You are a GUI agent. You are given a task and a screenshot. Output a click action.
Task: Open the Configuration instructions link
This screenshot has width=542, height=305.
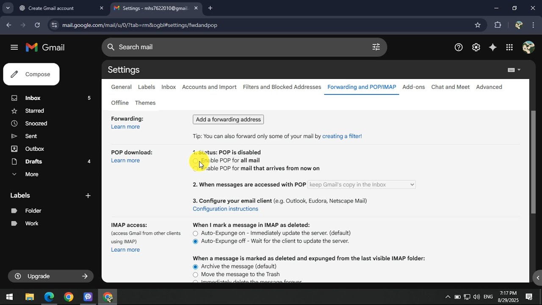(x=225, y=209)
